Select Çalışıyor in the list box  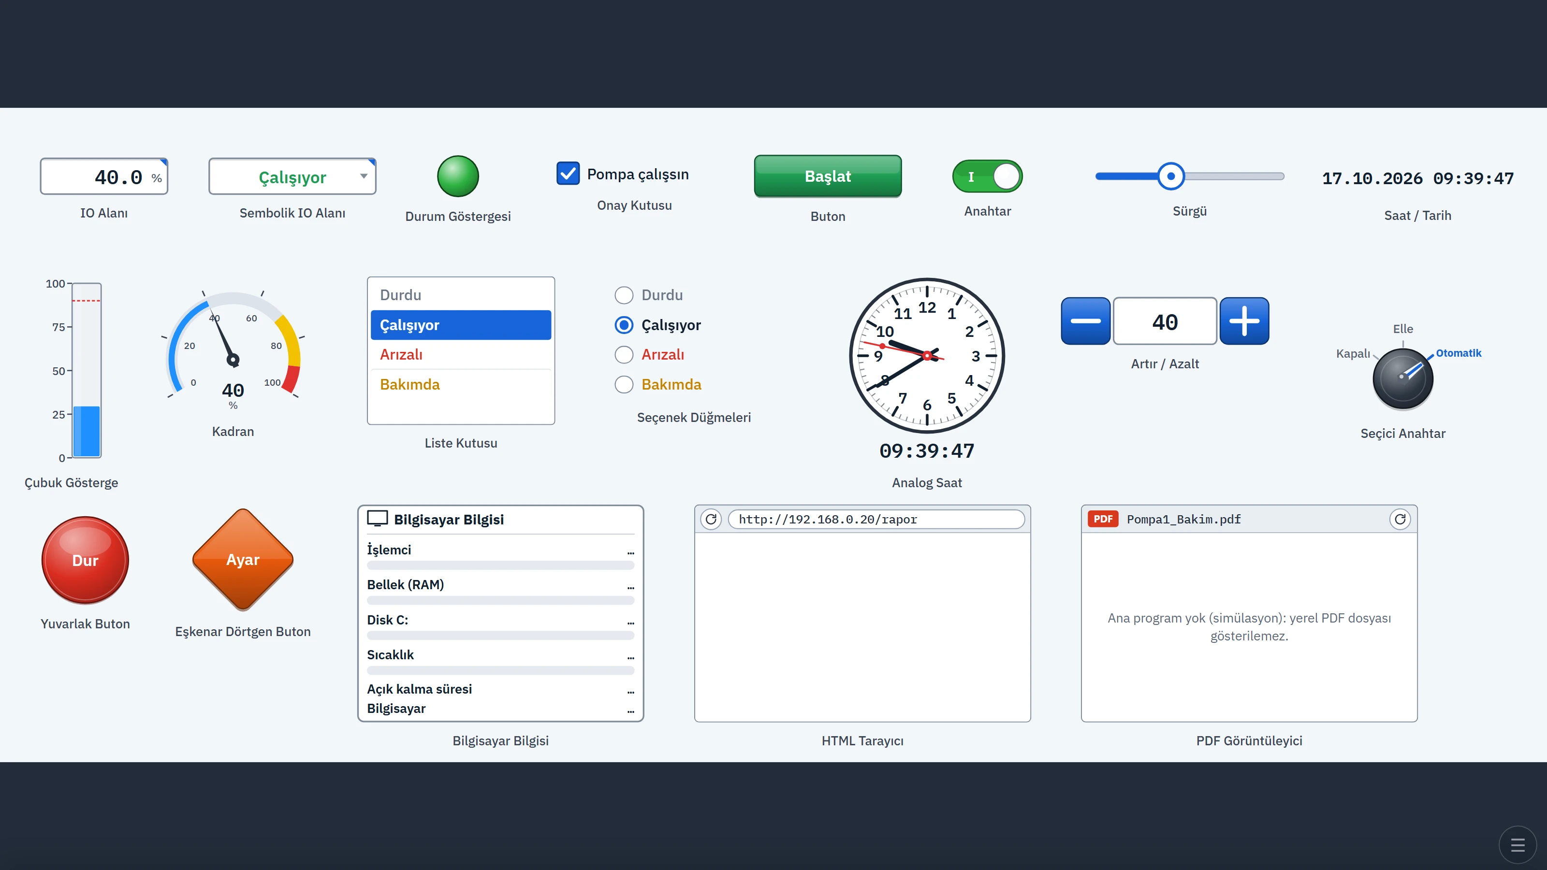coord(461,325)
